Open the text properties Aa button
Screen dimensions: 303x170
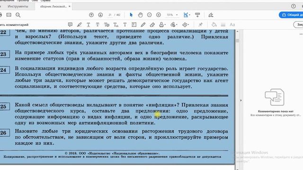(x=232, y=25)
